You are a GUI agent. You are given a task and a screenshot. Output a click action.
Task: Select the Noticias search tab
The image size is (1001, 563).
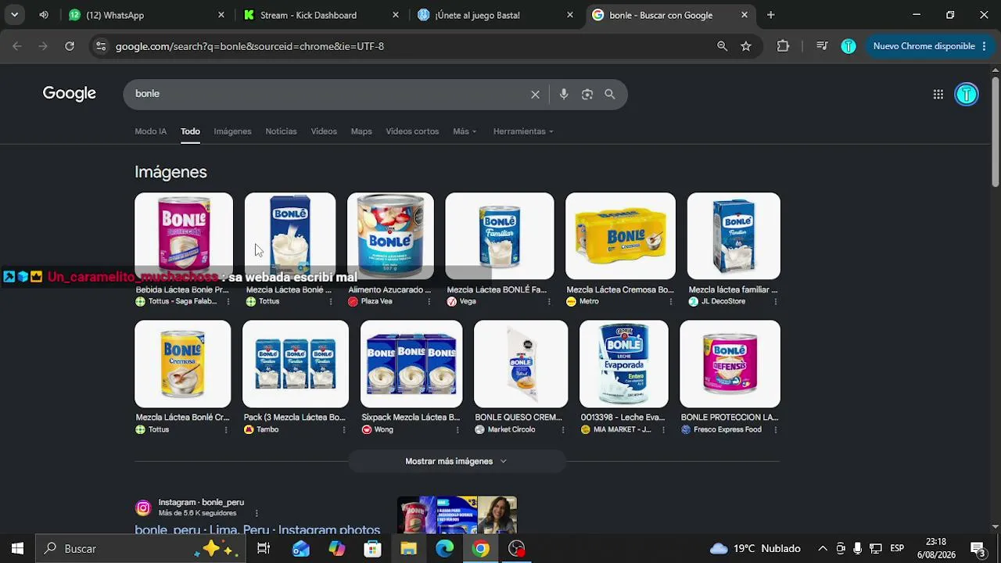(281, 131)
